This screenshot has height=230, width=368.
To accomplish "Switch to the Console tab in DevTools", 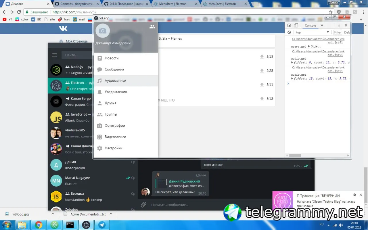I will click(310, 26).
